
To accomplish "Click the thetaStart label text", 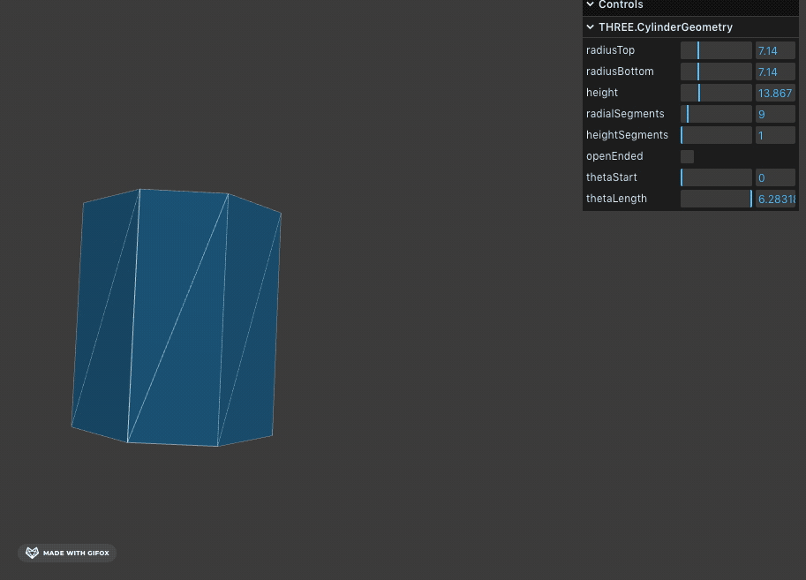I will (611, 177).
